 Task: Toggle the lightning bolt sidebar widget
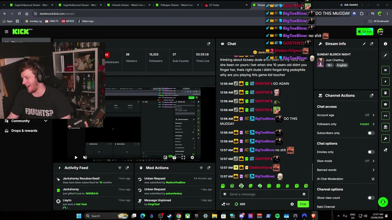[x=385, y=81]
